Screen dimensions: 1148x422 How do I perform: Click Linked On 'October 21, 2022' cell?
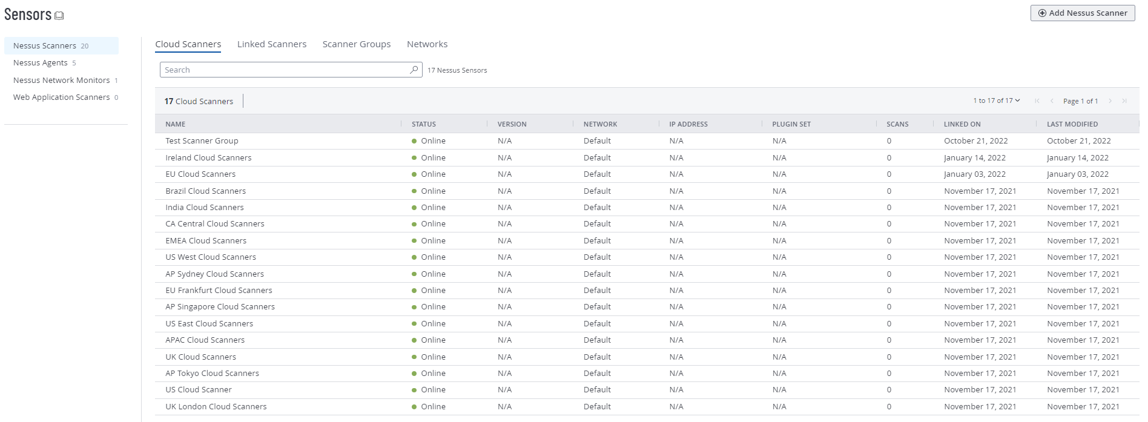(x=976, y=141)
